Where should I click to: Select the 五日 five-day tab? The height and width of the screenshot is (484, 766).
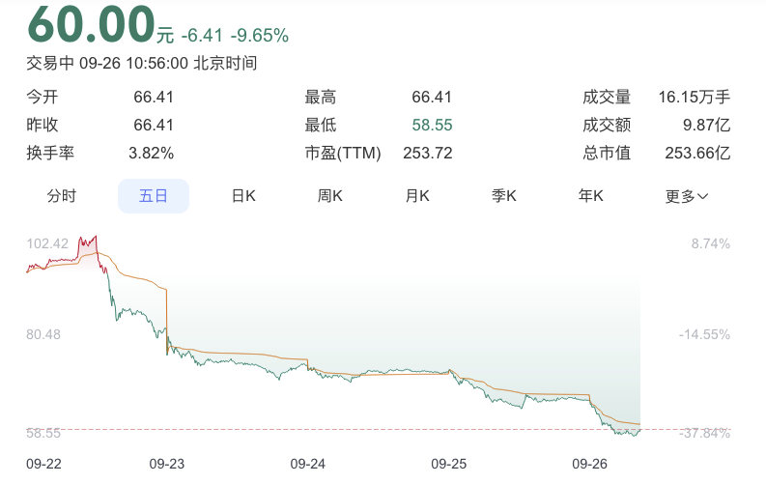(154, 196)
